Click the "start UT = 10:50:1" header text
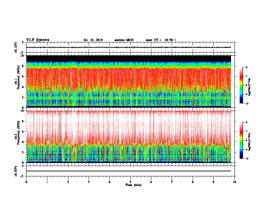This screenshot has width=264, height=204. click(161, 40)
